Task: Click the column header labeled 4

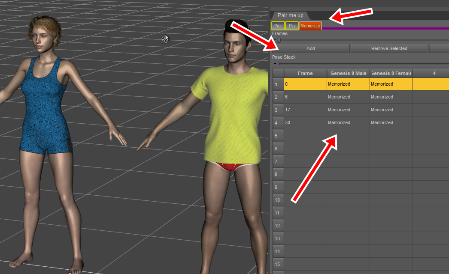Action: (x=434, y=73)
